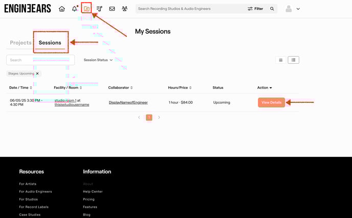Open the projects folder icon
The width and height of the screenshot is (352, 218).
(x=86, y=9)
